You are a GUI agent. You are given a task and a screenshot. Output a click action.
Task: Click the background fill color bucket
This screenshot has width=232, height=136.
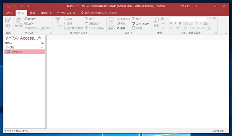point(185,28)
